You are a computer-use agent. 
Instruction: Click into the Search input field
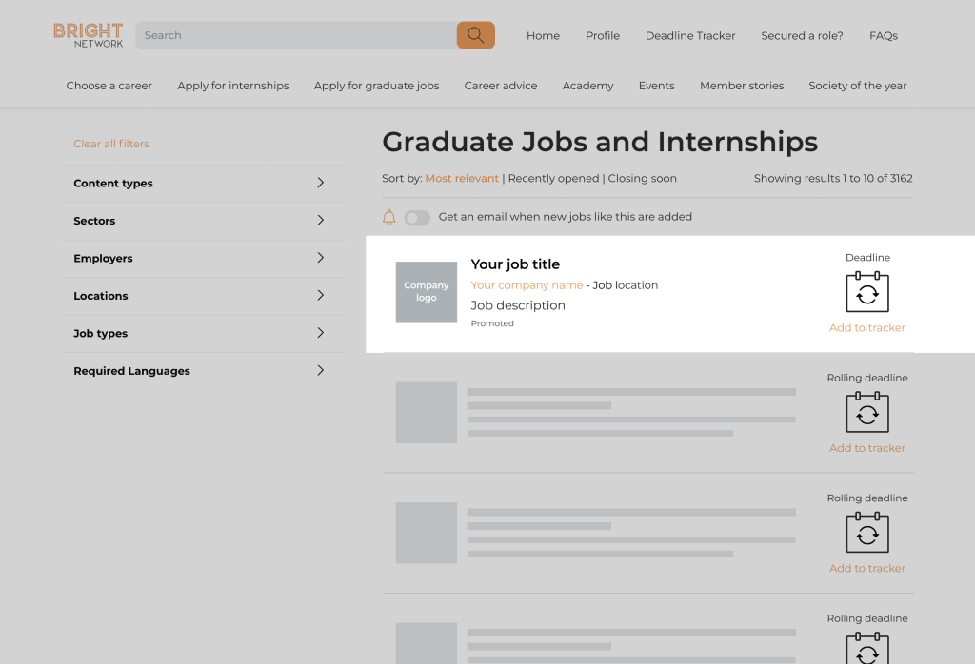296,35
